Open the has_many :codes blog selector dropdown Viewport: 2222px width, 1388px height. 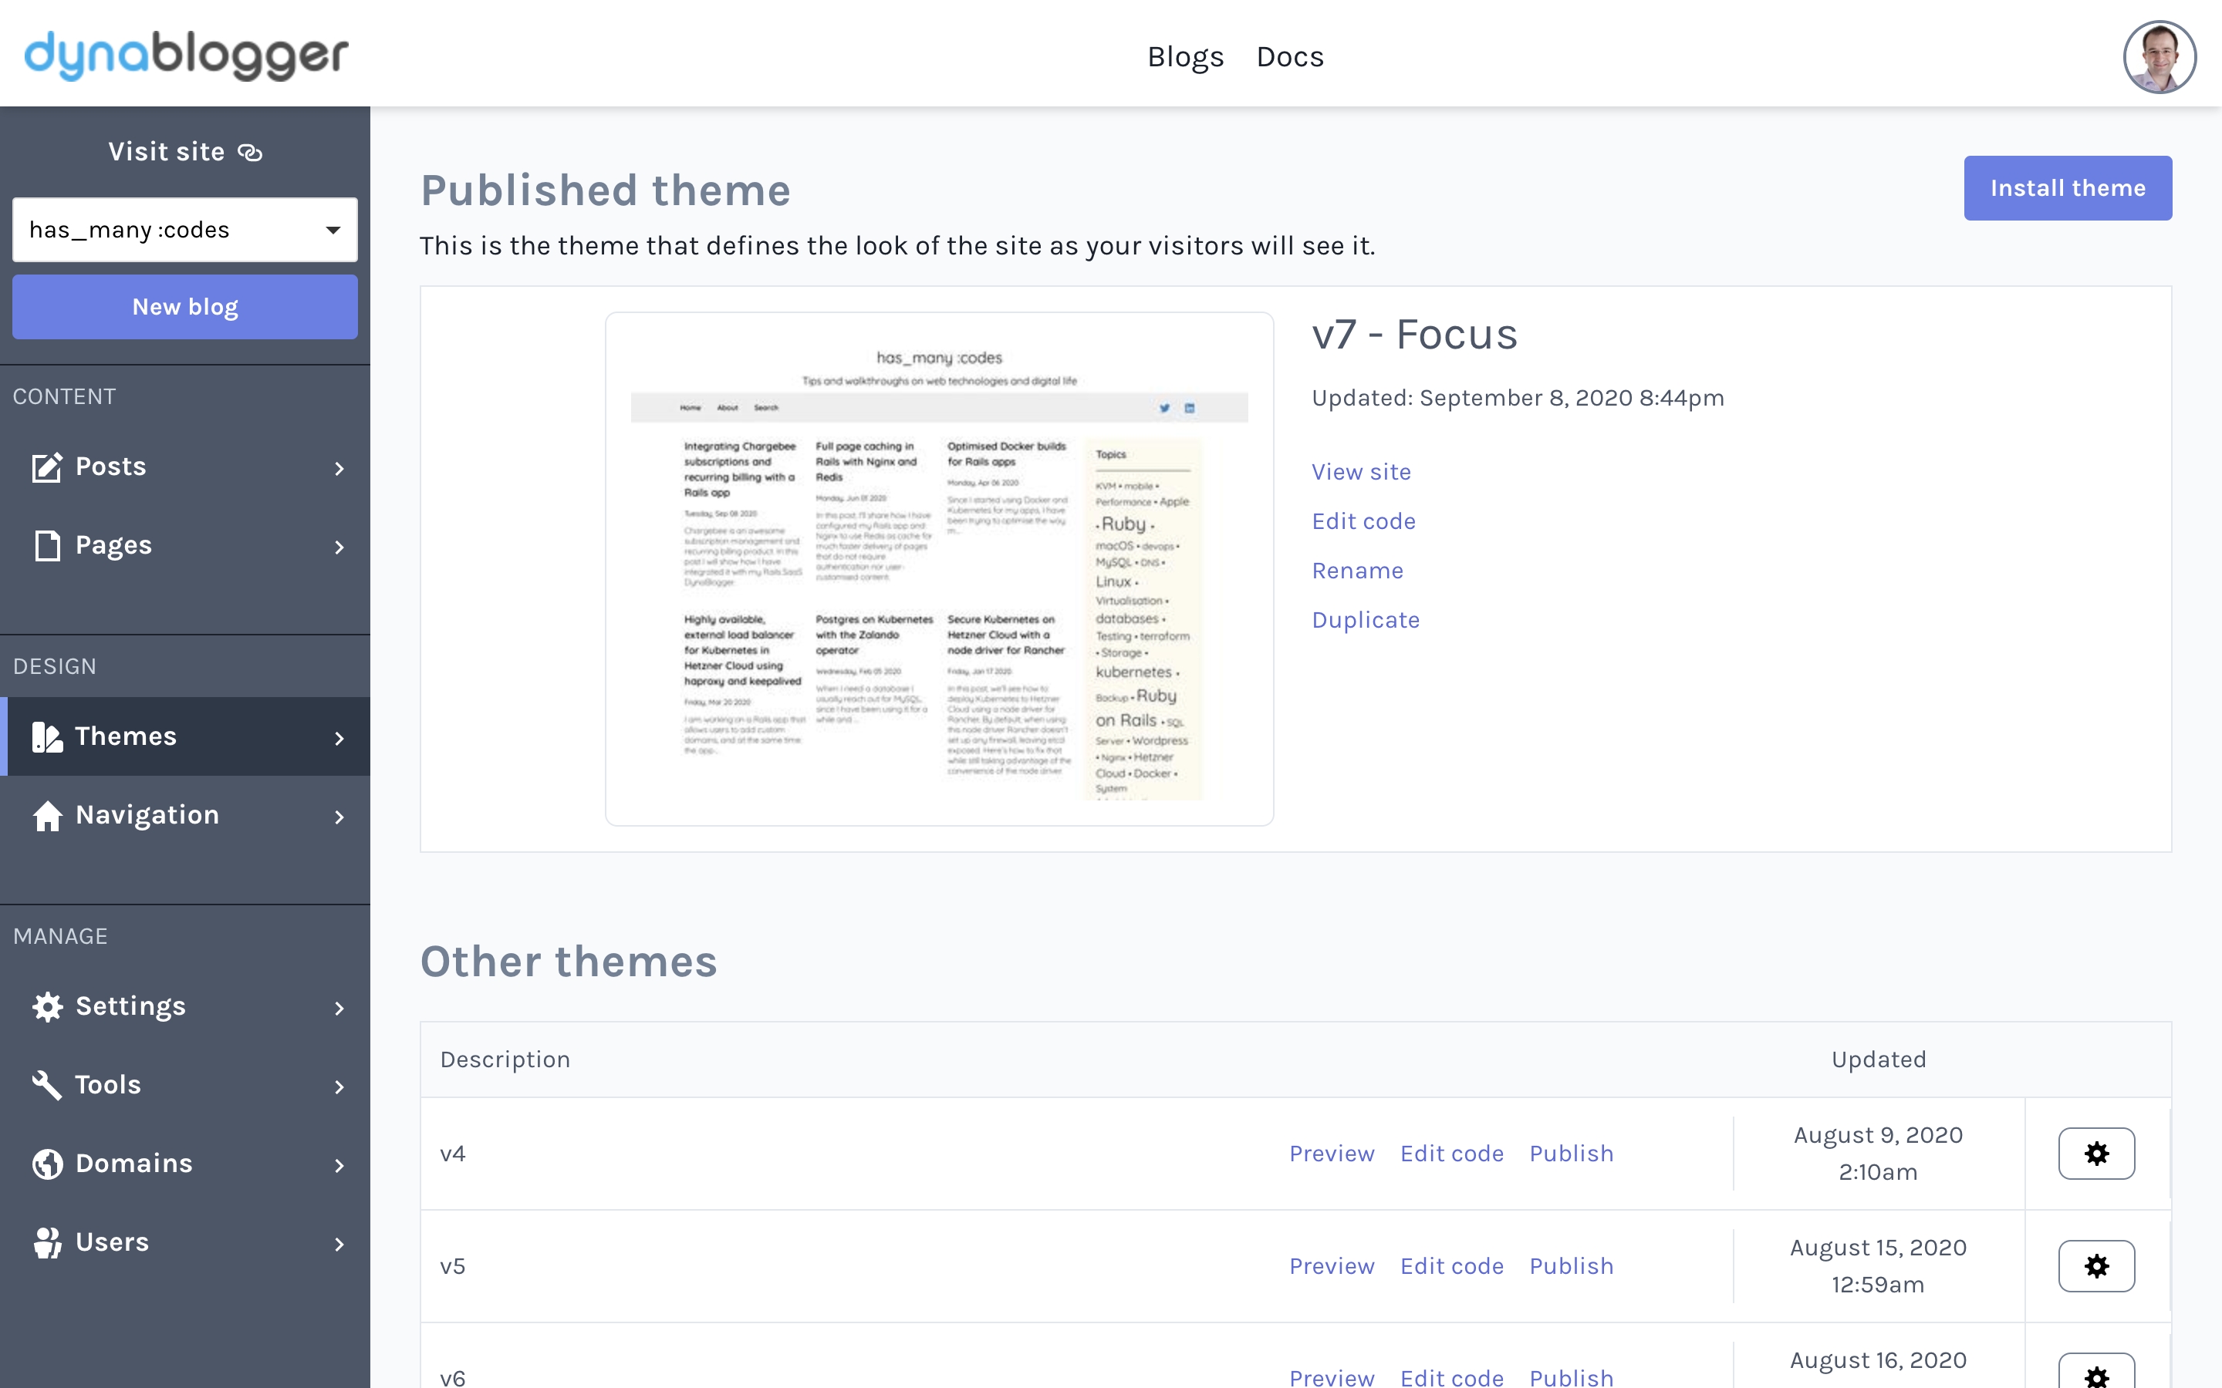[x=184, y=230]
